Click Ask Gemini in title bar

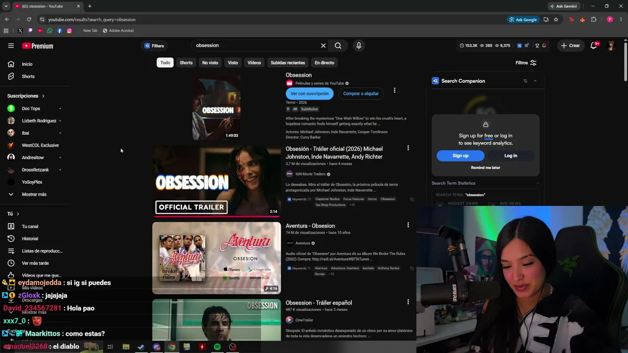563,6
